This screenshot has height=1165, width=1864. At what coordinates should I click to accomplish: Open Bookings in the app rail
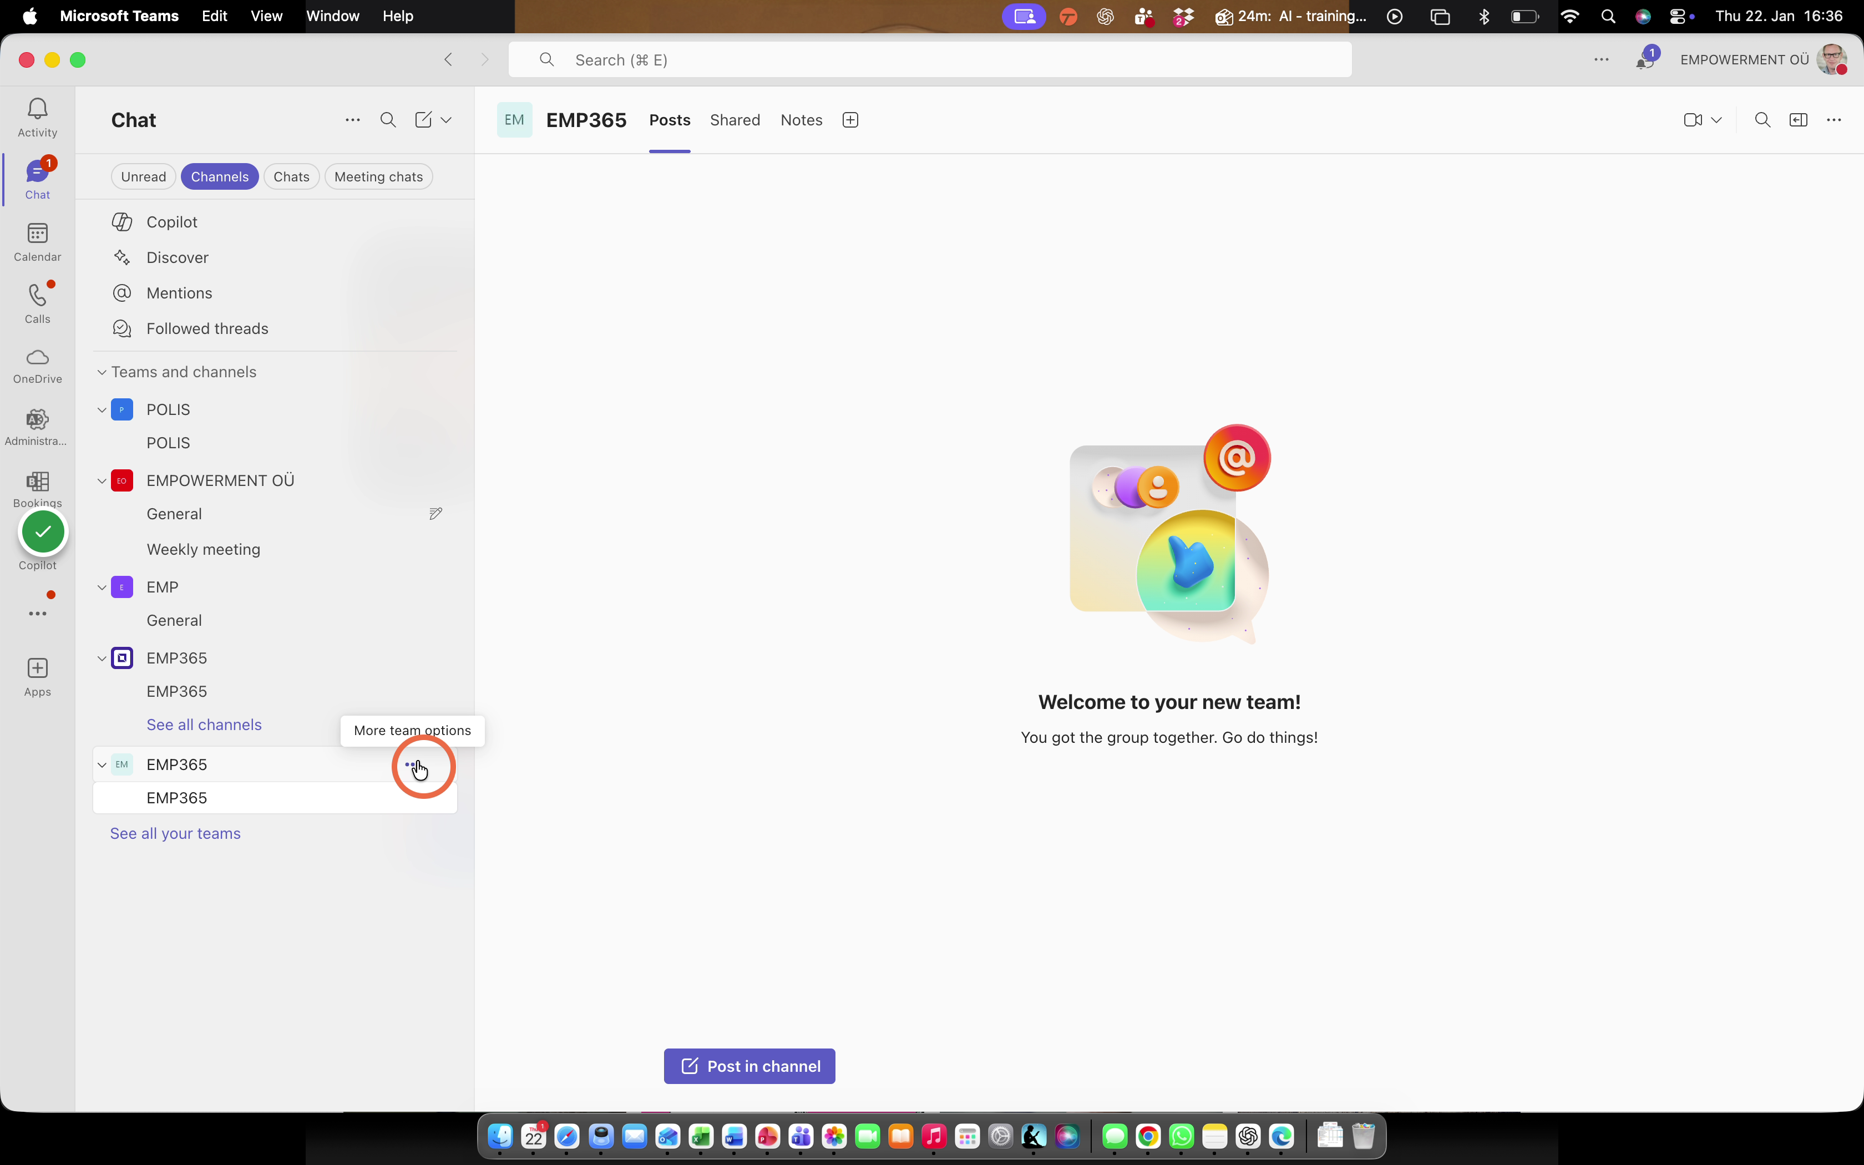coord(37,489)
